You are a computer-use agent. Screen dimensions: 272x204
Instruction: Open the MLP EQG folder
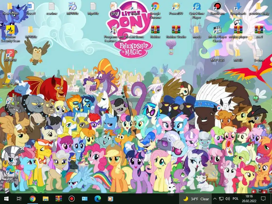pos(217,55)
